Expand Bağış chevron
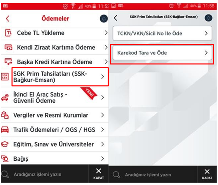Screen dimensions: 218x185 click(103, 159)
